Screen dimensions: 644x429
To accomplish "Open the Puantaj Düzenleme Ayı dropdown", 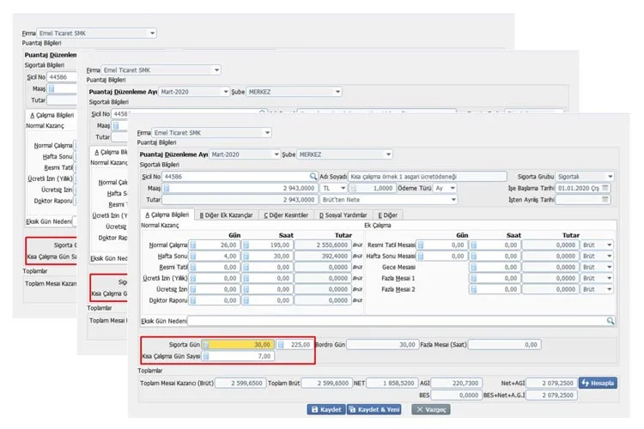I will [x=276, y=154].
